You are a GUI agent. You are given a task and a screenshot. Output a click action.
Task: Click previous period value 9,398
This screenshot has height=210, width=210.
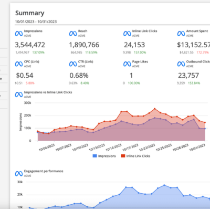127,52
